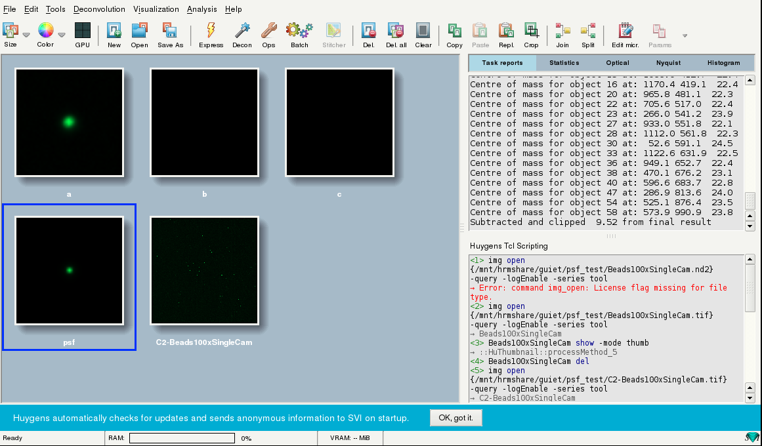Viewport: 762px width, 446px height.
Task: Open the Analysis menu
Action: (201, 9)
